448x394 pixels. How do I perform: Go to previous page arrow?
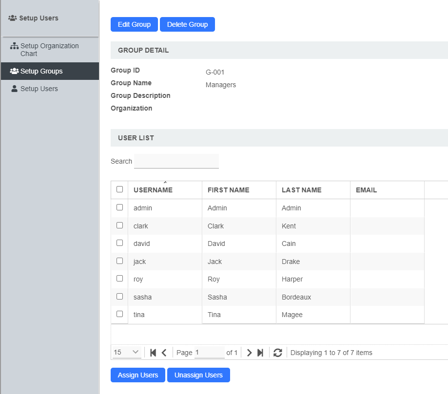[164, 353]
